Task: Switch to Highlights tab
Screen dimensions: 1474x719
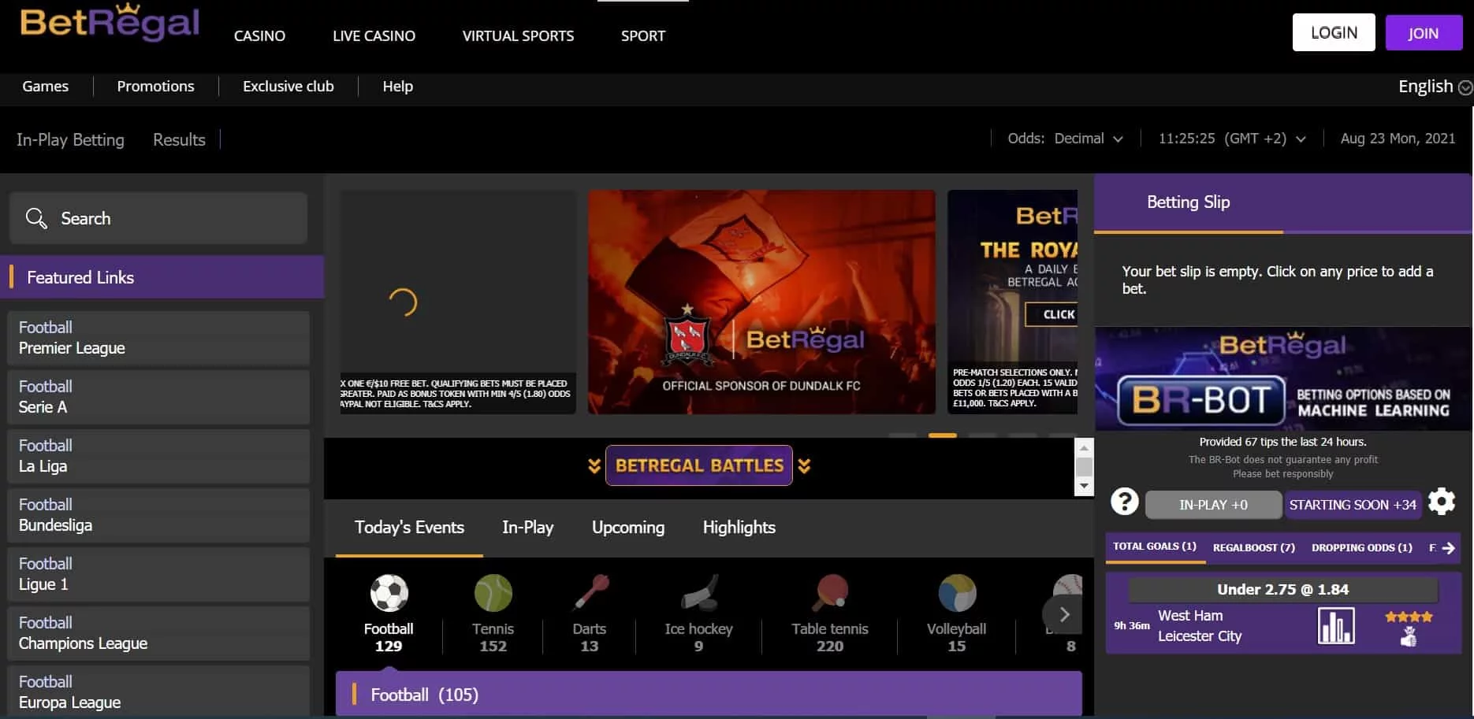Action: tap(739, 528)
